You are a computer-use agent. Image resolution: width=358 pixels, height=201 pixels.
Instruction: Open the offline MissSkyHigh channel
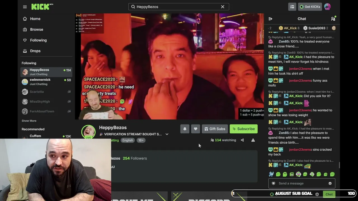click(x=46, y=101)
